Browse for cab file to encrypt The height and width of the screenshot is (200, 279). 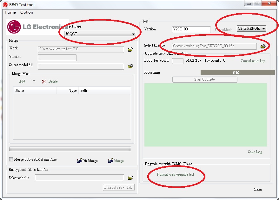130,178
